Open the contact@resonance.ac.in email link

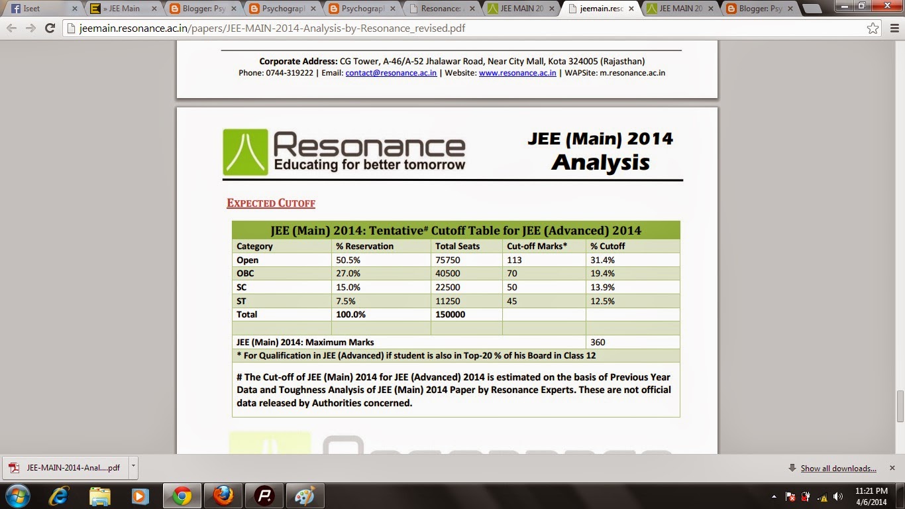click(x=391, y=73)
